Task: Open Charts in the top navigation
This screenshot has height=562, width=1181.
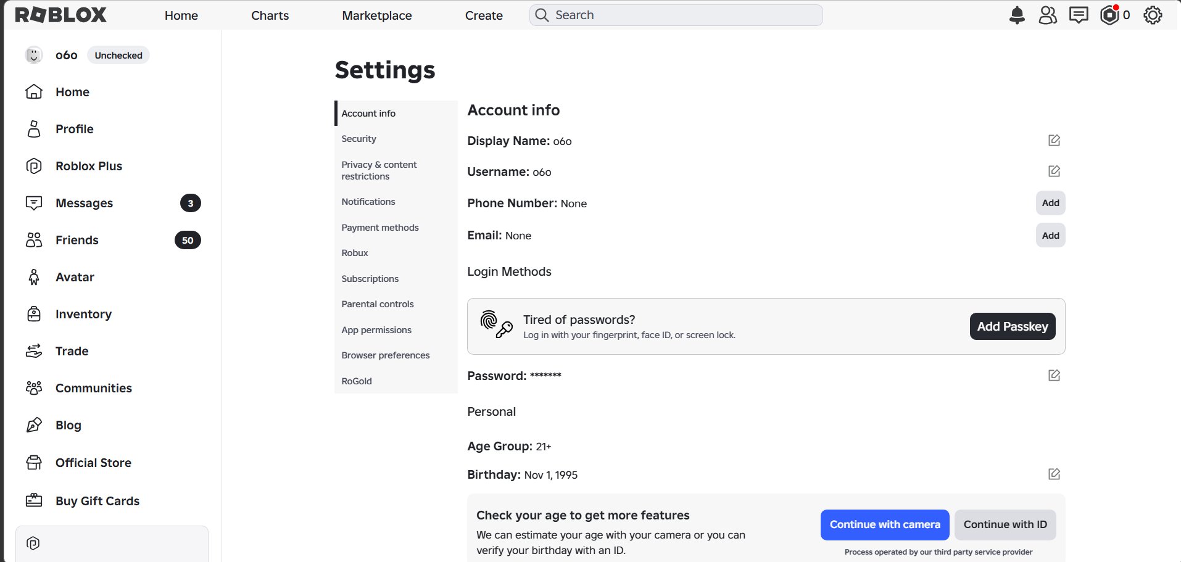Action: 270,15
